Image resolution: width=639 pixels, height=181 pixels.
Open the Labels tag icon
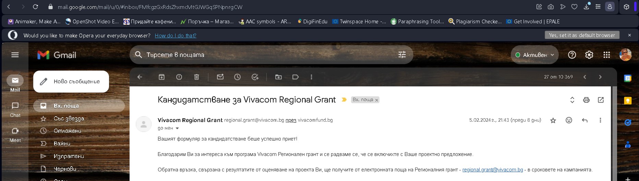[x=296, y=77]
